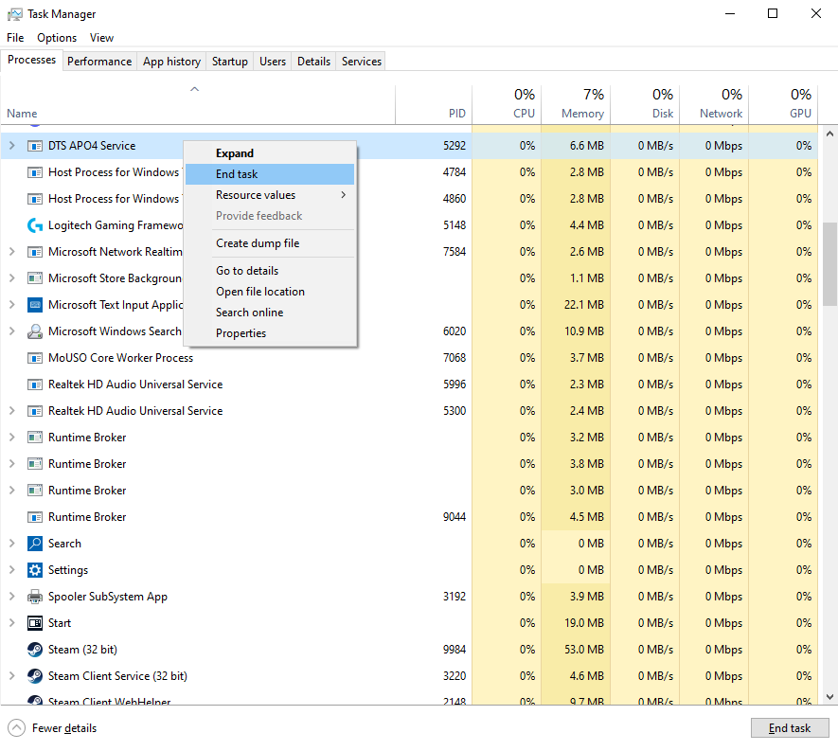
Task: Click the scrollbar down arrow
Action: click(x=829, y=696)
